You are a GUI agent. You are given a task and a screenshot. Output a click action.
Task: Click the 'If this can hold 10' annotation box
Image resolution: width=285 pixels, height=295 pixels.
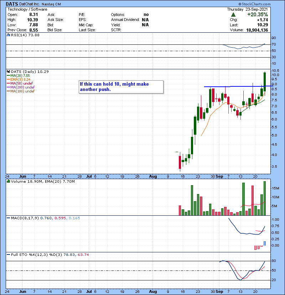click(x=121, y=87)
